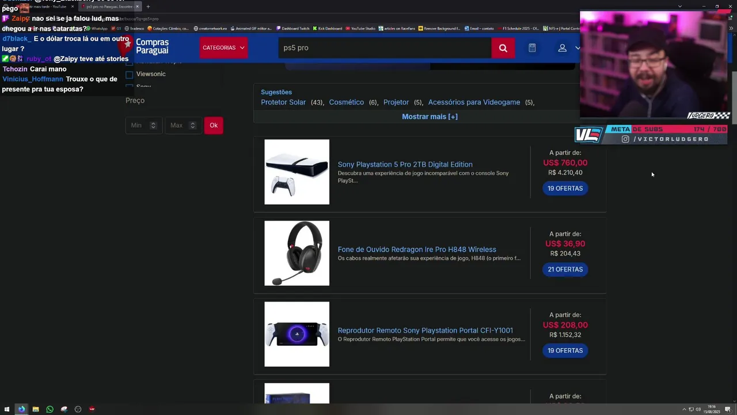Open OBS Studio from the taskbar
737x415 pixels.
tap(78, 409)
